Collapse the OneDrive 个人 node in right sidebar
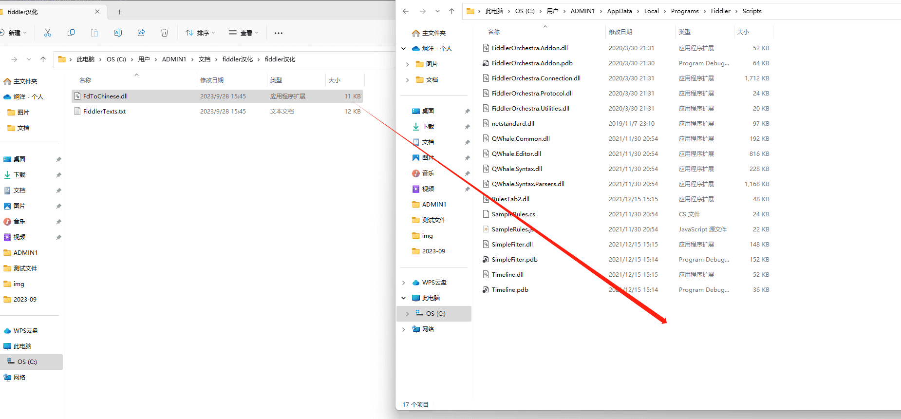 tap(404, 49)
